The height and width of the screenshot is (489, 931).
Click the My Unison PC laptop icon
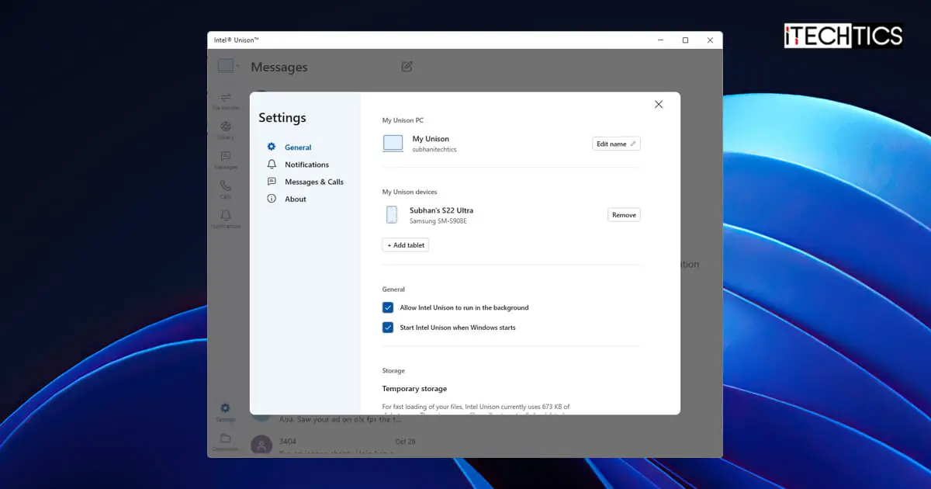pyautogui.click(x=393, y=144)
